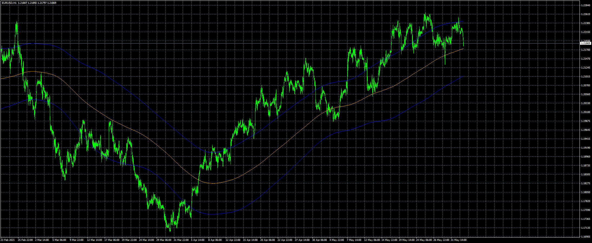592x243 pixels.
Task: Click the 19 Mar 22:00 time label
Action: (129, 240)
